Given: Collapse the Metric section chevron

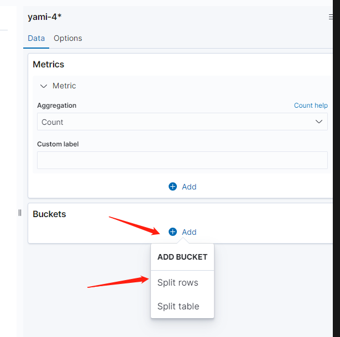Looking at the screenshot, I should click(44, 86).
